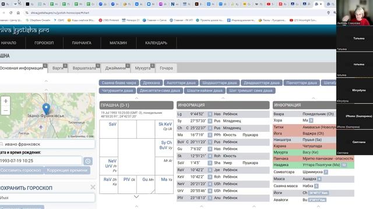The image size is (373, 209).
Task: Switch to the Джаймини tab
Action: [115, 69]
